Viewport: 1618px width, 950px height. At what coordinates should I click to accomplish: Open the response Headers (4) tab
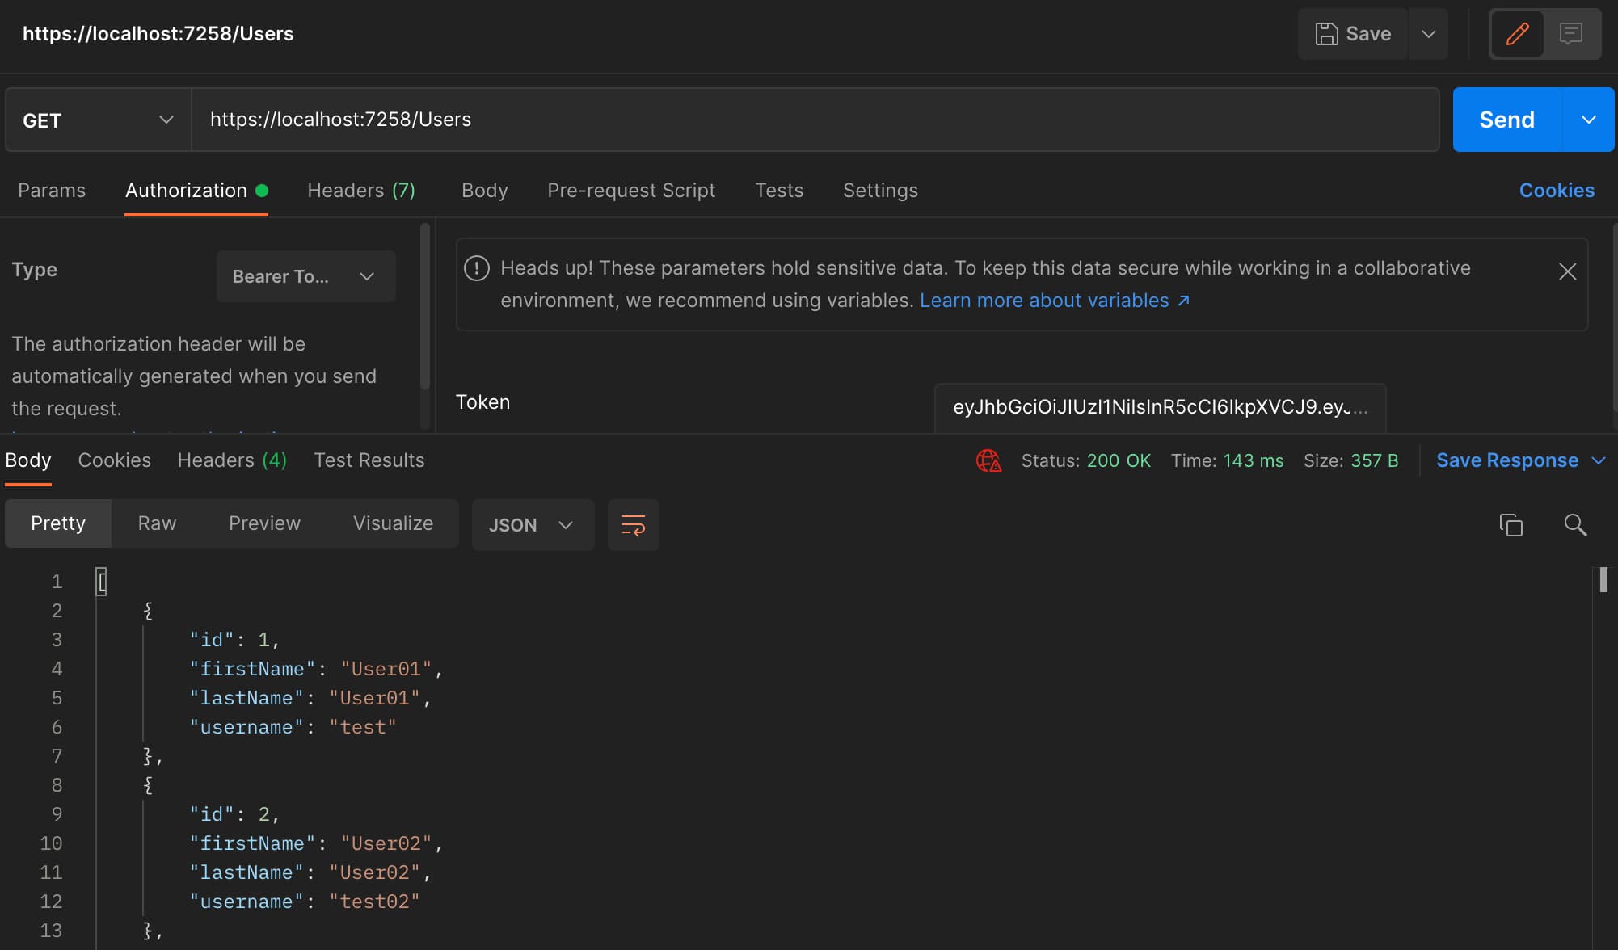click(x=232, y=460)
